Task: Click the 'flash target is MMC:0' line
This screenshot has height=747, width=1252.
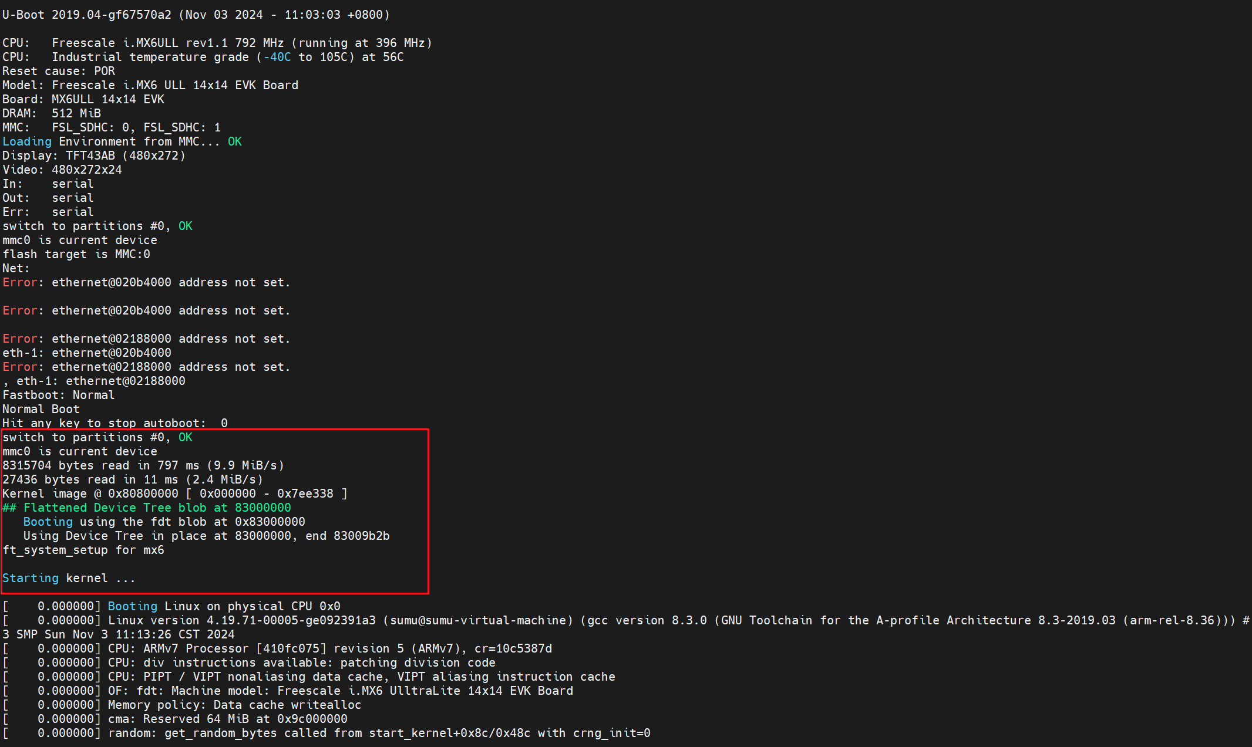Action: point(76,254)
